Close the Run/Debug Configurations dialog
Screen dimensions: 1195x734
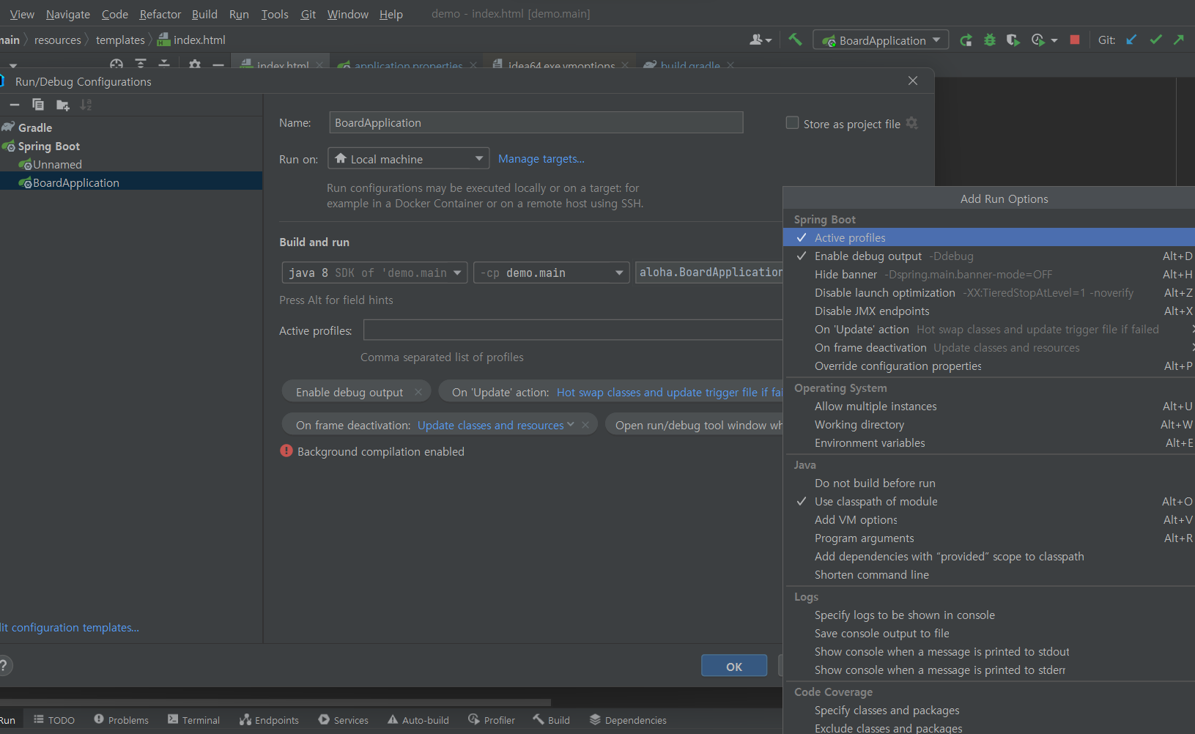click(x=913, y=81)
